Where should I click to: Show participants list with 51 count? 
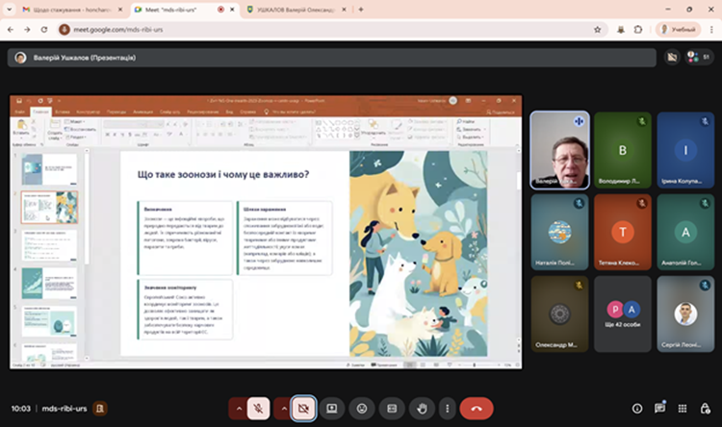[x=698, y=57]
